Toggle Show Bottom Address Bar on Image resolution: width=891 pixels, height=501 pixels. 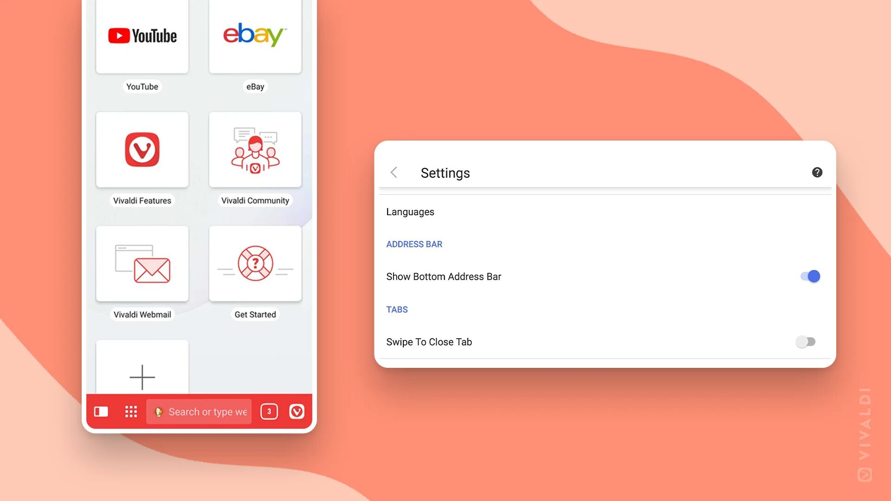point(809,276)
